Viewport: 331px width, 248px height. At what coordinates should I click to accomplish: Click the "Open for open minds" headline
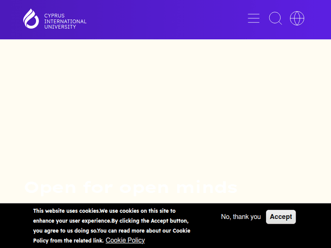tap(131, 188)
